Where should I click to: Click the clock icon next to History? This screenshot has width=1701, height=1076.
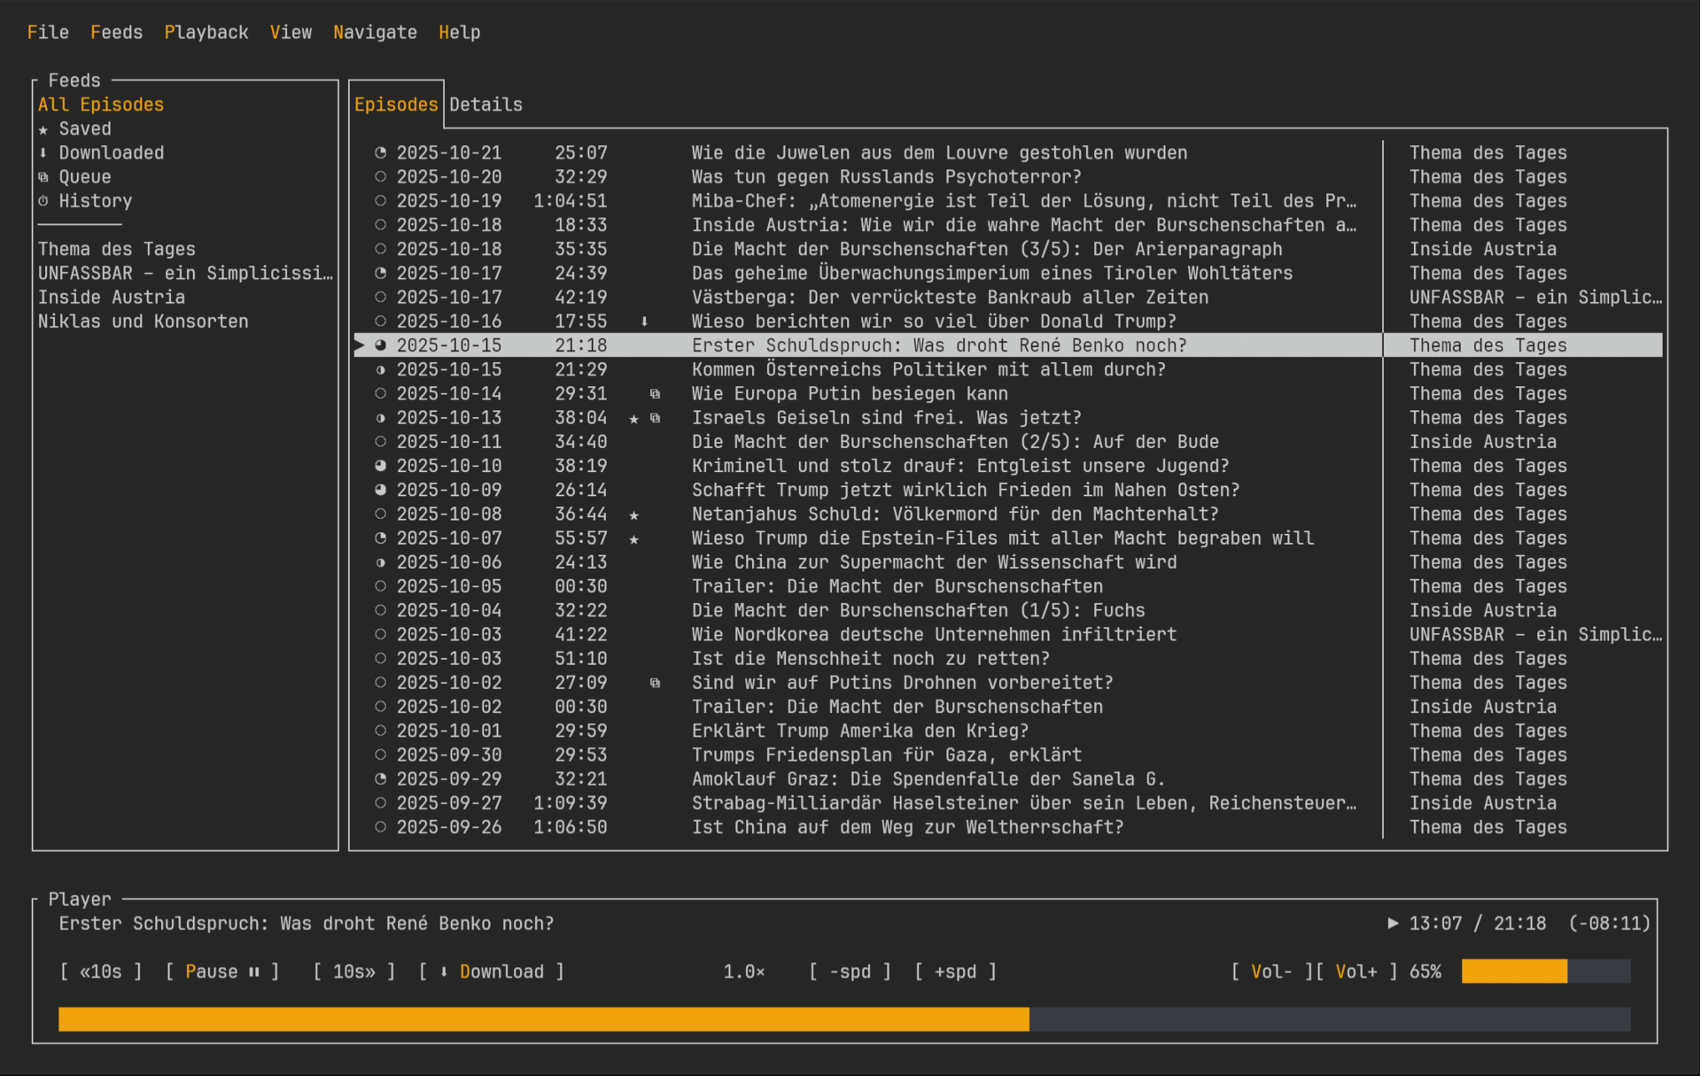point(43,201)
